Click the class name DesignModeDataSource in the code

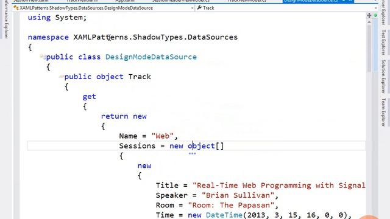coord(151,57)
